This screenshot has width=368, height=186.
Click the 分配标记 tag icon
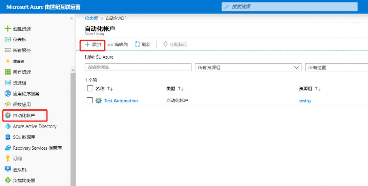coord(165,44)
